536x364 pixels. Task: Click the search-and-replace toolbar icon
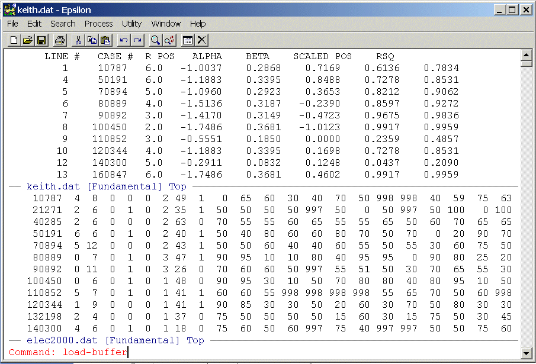169,40
